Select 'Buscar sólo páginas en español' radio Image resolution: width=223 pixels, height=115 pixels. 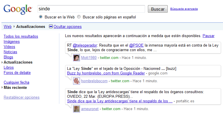tap(79, 17)
